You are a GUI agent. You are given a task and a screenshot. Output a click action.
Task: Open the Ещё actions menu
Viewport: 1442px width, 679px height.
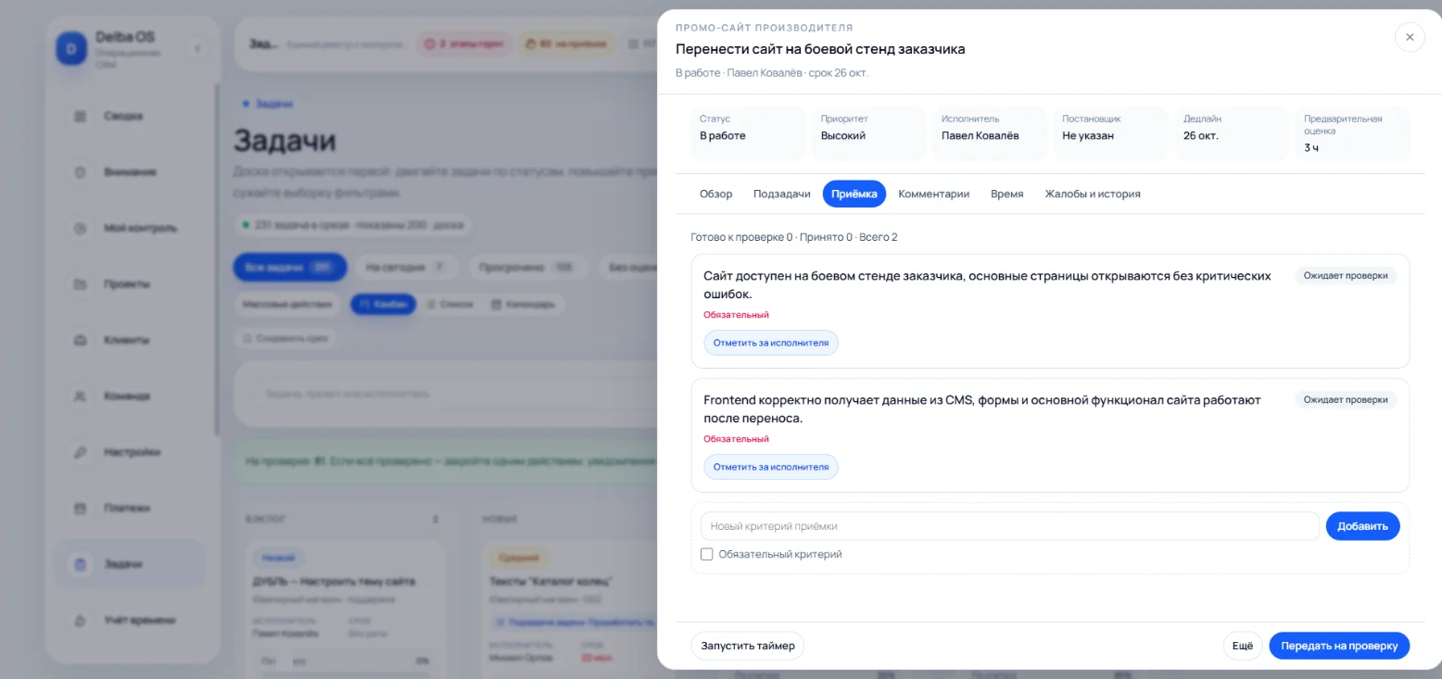tap(1243, 646)
